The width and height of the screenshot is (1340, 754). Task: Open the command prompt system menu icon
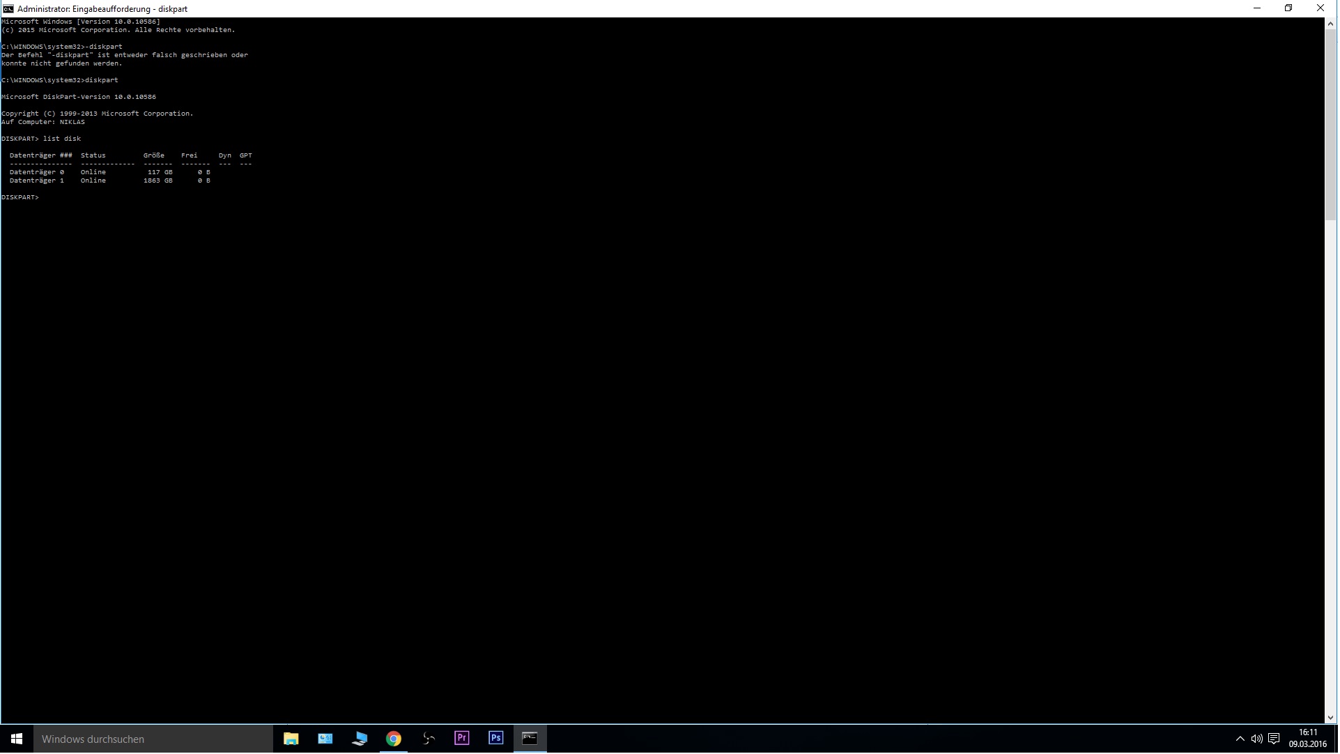point(8,8)
